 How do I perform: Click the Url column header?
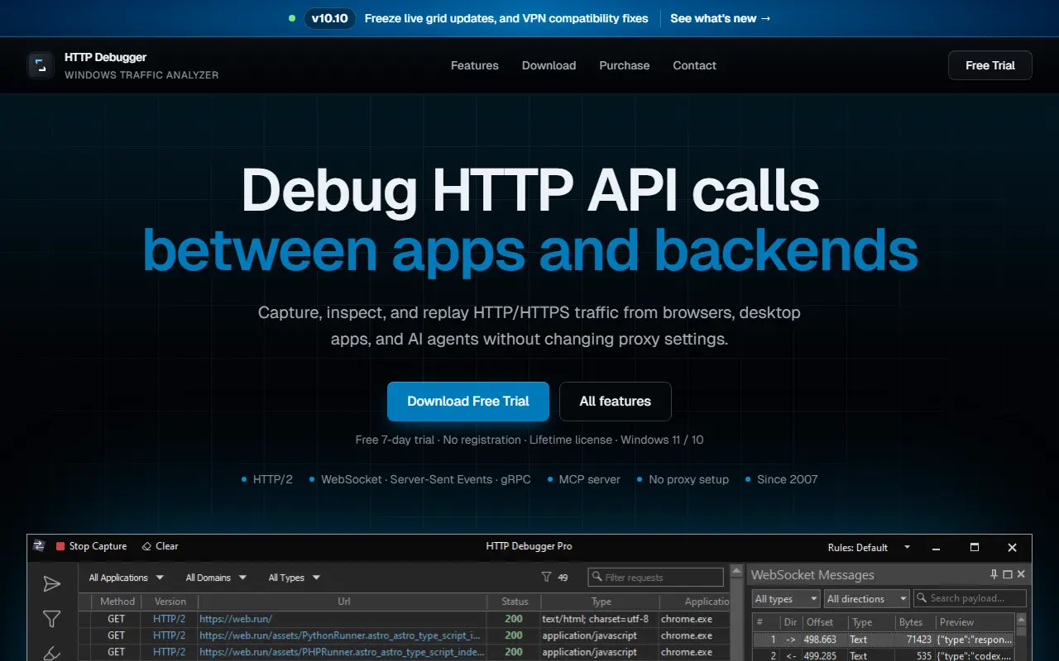(344, 602)
